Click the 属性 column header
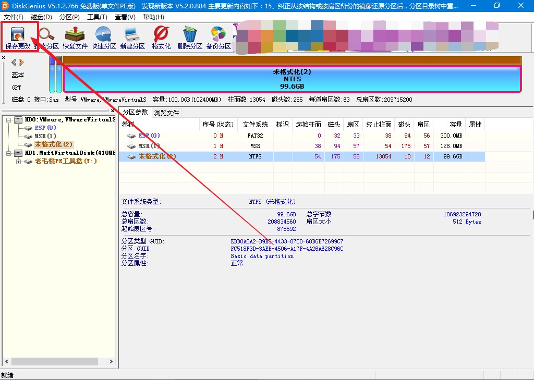Screen dimensions: 534x380 point(475,125)
